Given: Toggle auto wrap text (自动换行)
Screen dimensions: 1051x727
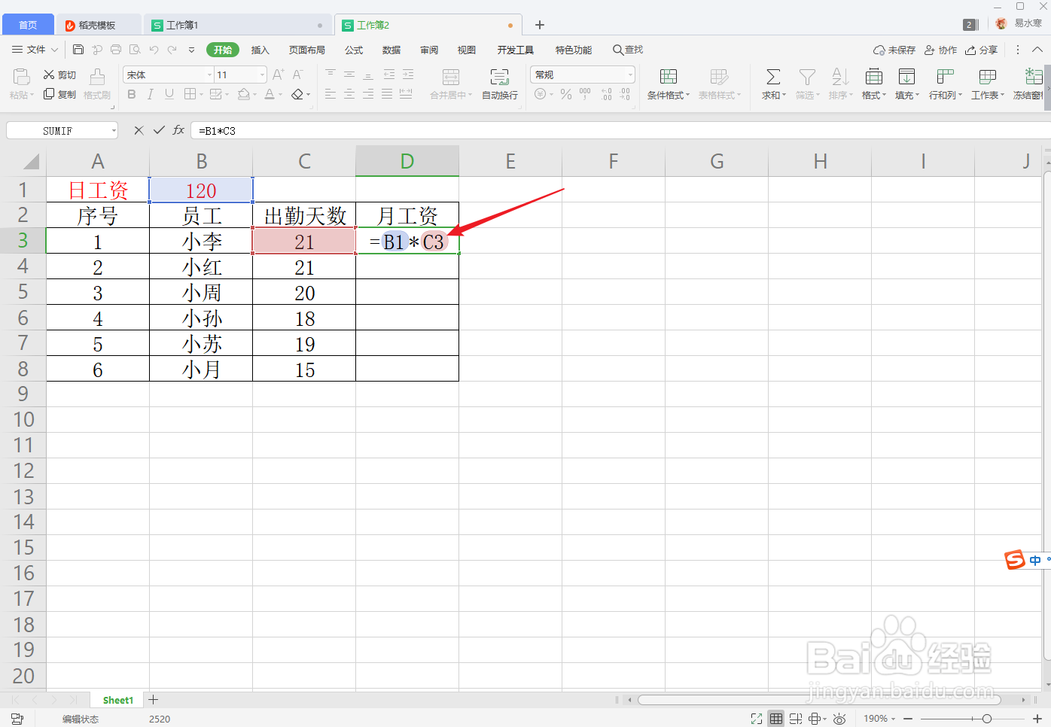Looking at the screenshot, I should click(500, 84).
